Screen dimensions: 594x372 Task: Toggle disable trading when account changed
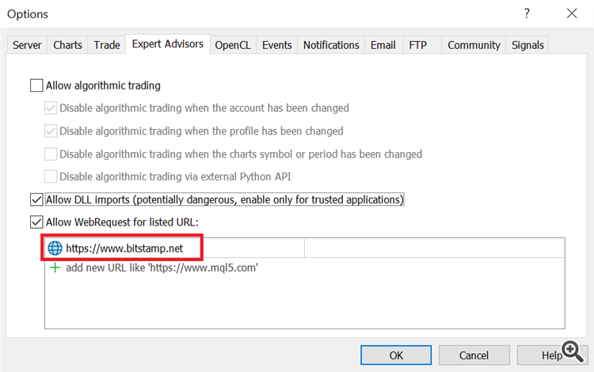51,108
